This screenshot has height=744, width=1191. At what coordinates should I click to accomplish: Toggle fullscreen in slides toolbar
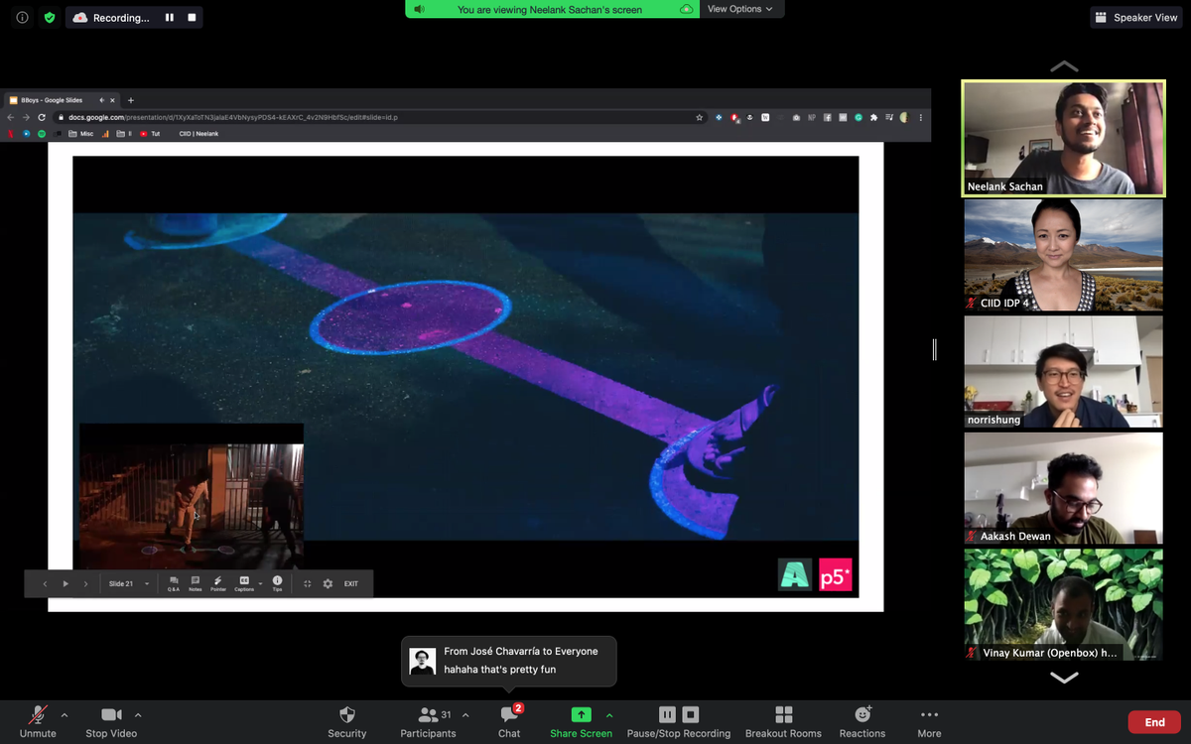point(308,583)
